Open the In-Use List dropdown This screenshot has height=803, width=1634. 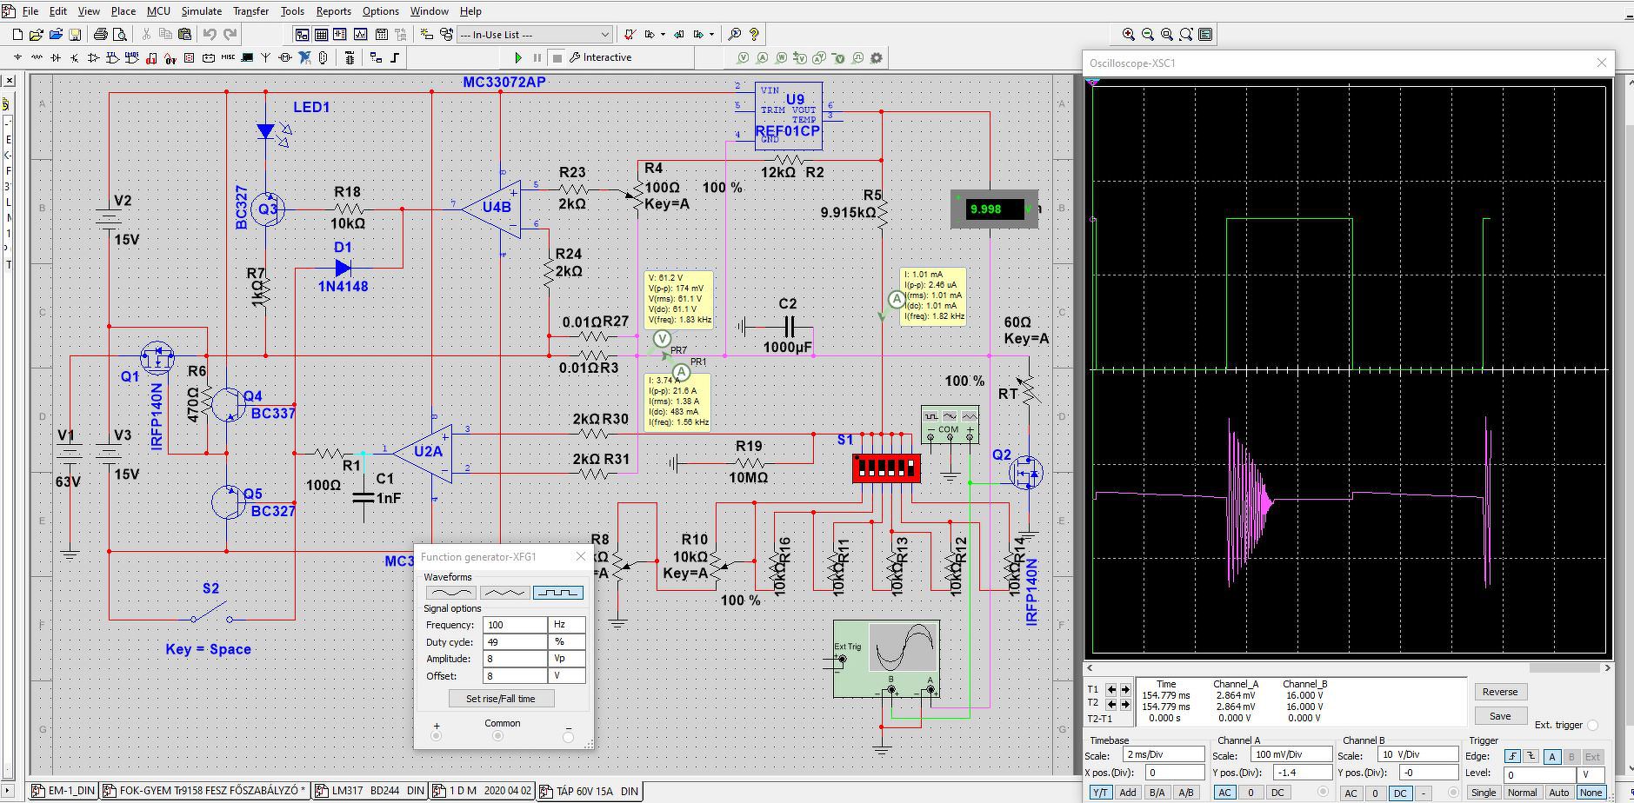(x=604, y=35)
